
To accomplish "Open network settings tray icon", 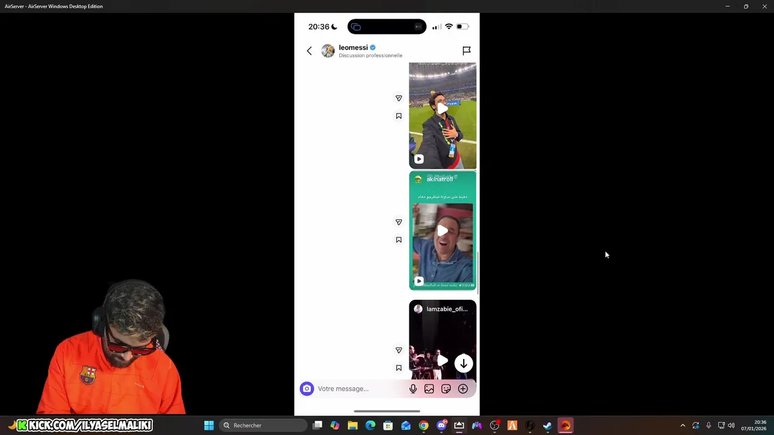I will [x=721, y=425].
